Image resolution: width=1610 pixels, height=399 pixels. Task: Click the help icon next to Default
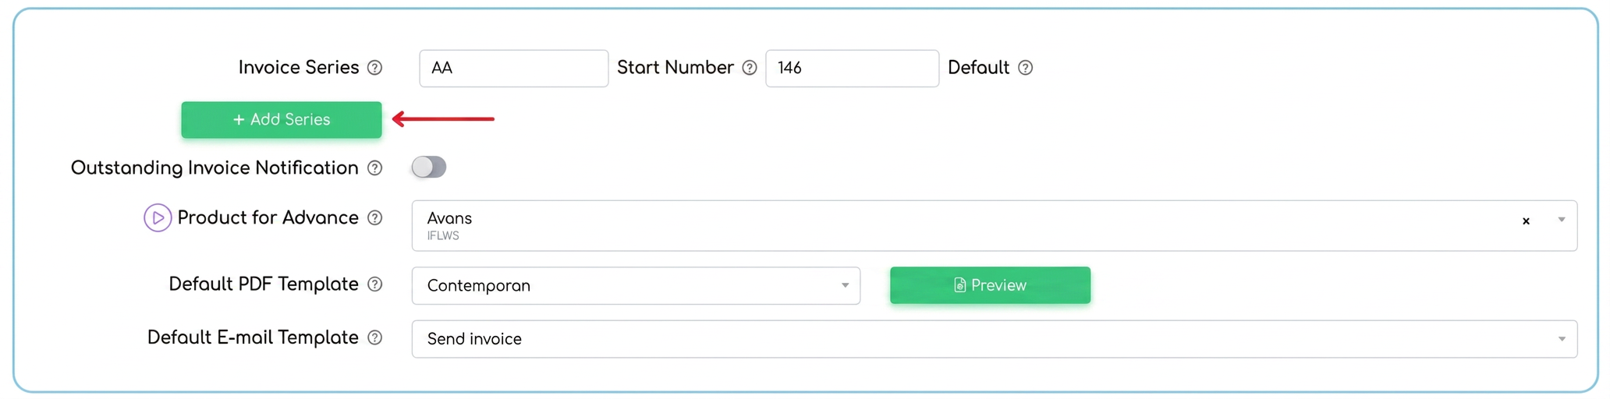(1026, 68)
